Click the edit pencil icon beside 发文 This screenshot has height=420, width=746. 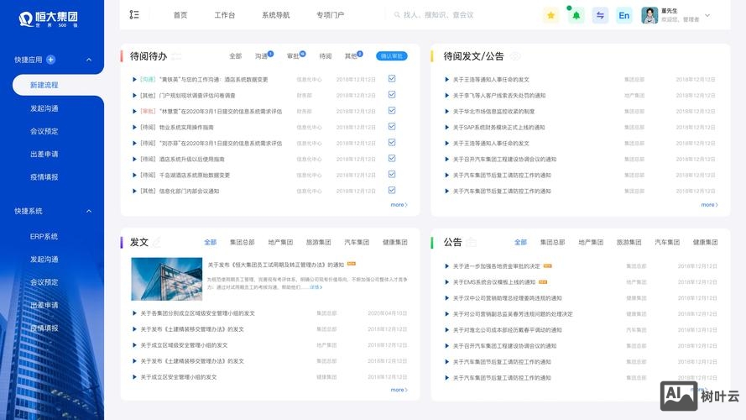click(x=157, y=242)
